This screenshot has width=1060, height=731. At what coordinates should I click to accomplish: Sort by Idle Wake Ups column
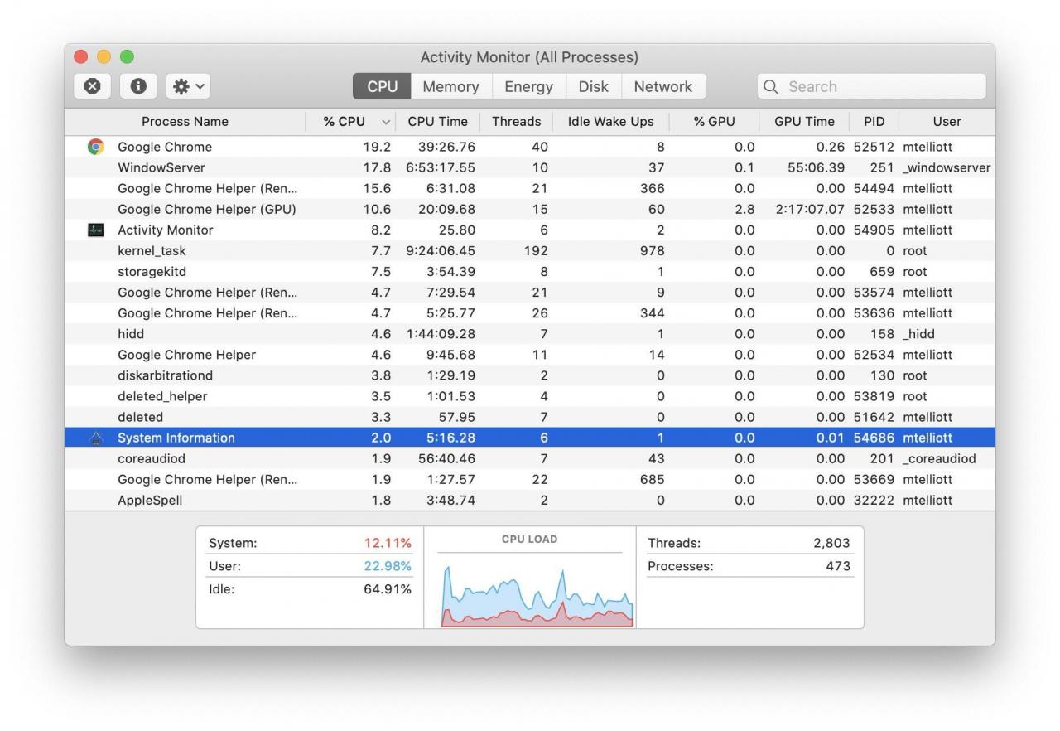610,121
